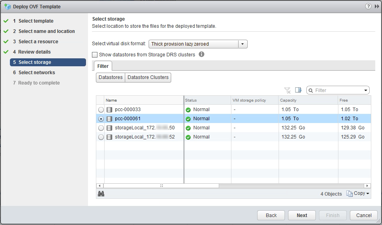Click the green Normal status icon for pcc-000061
The image size is (382, 225).
[x=188, y=119]
